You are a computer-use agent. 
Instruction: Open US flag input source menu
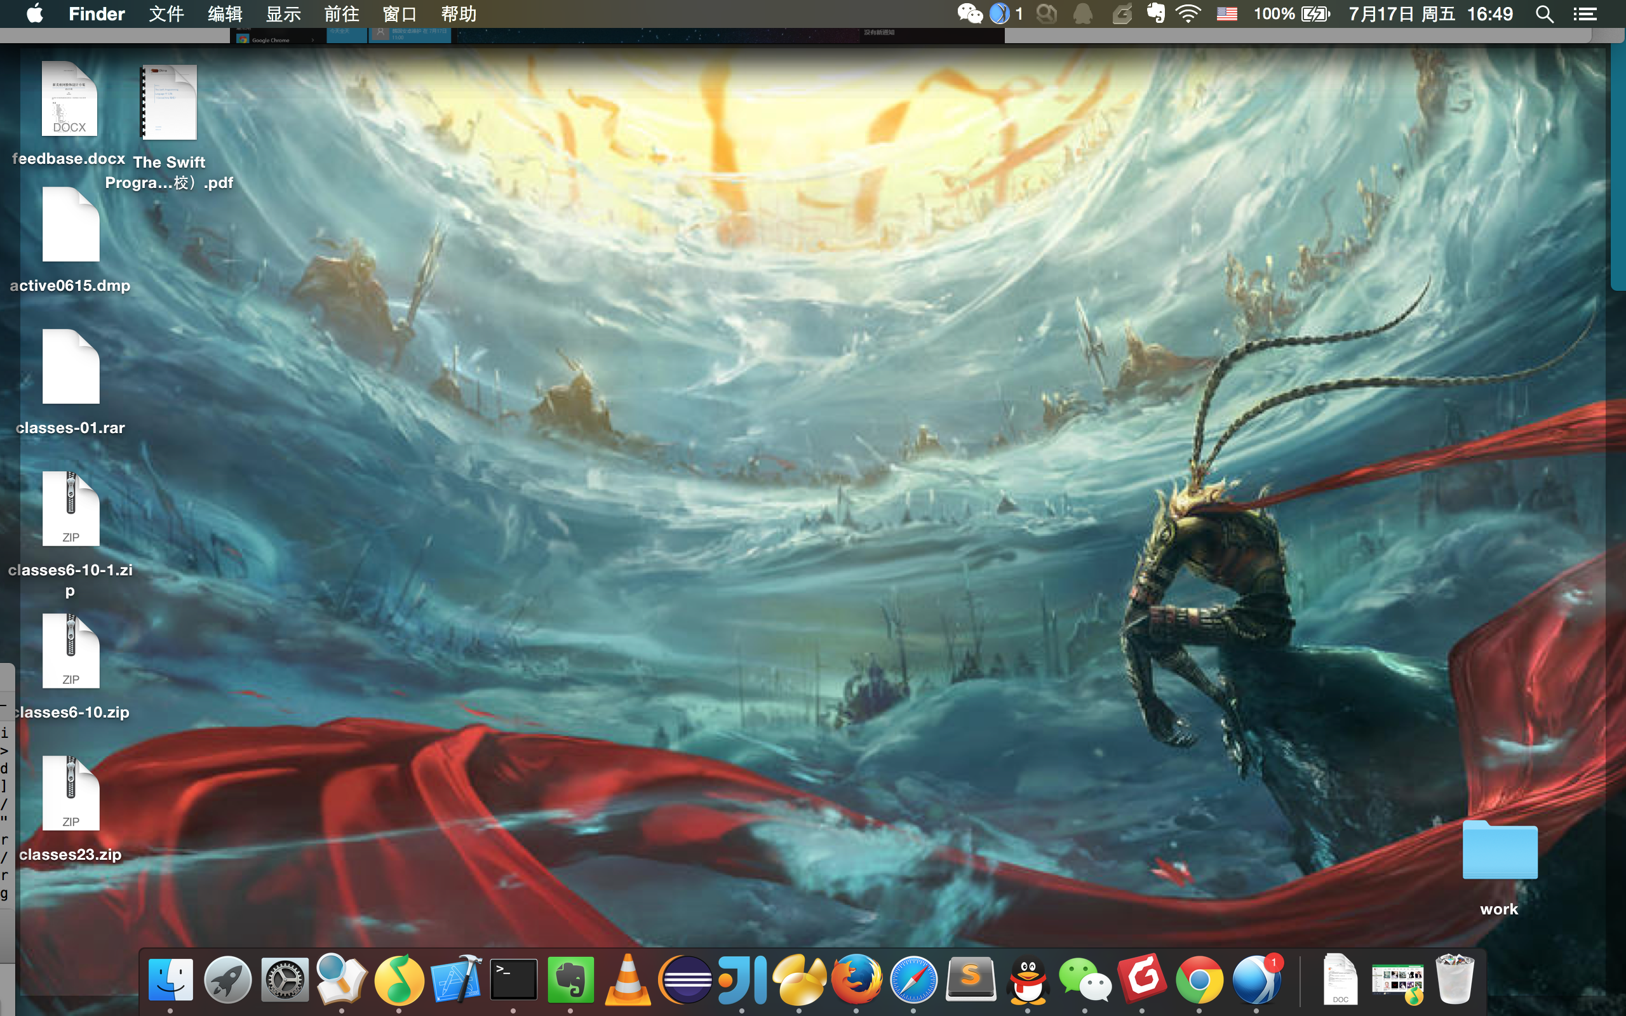click(1226, 14)
